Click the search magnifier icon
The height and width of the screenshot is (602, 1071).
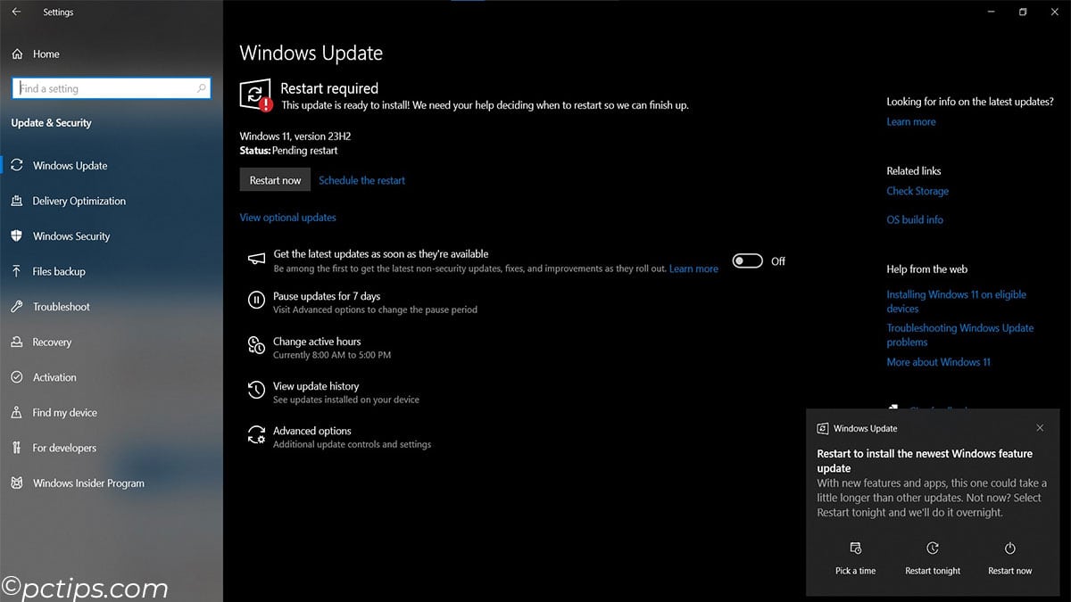point(202,88)
